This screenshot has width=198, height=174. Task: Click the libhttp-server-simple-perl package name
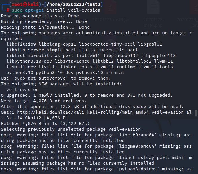coord(41,50)
